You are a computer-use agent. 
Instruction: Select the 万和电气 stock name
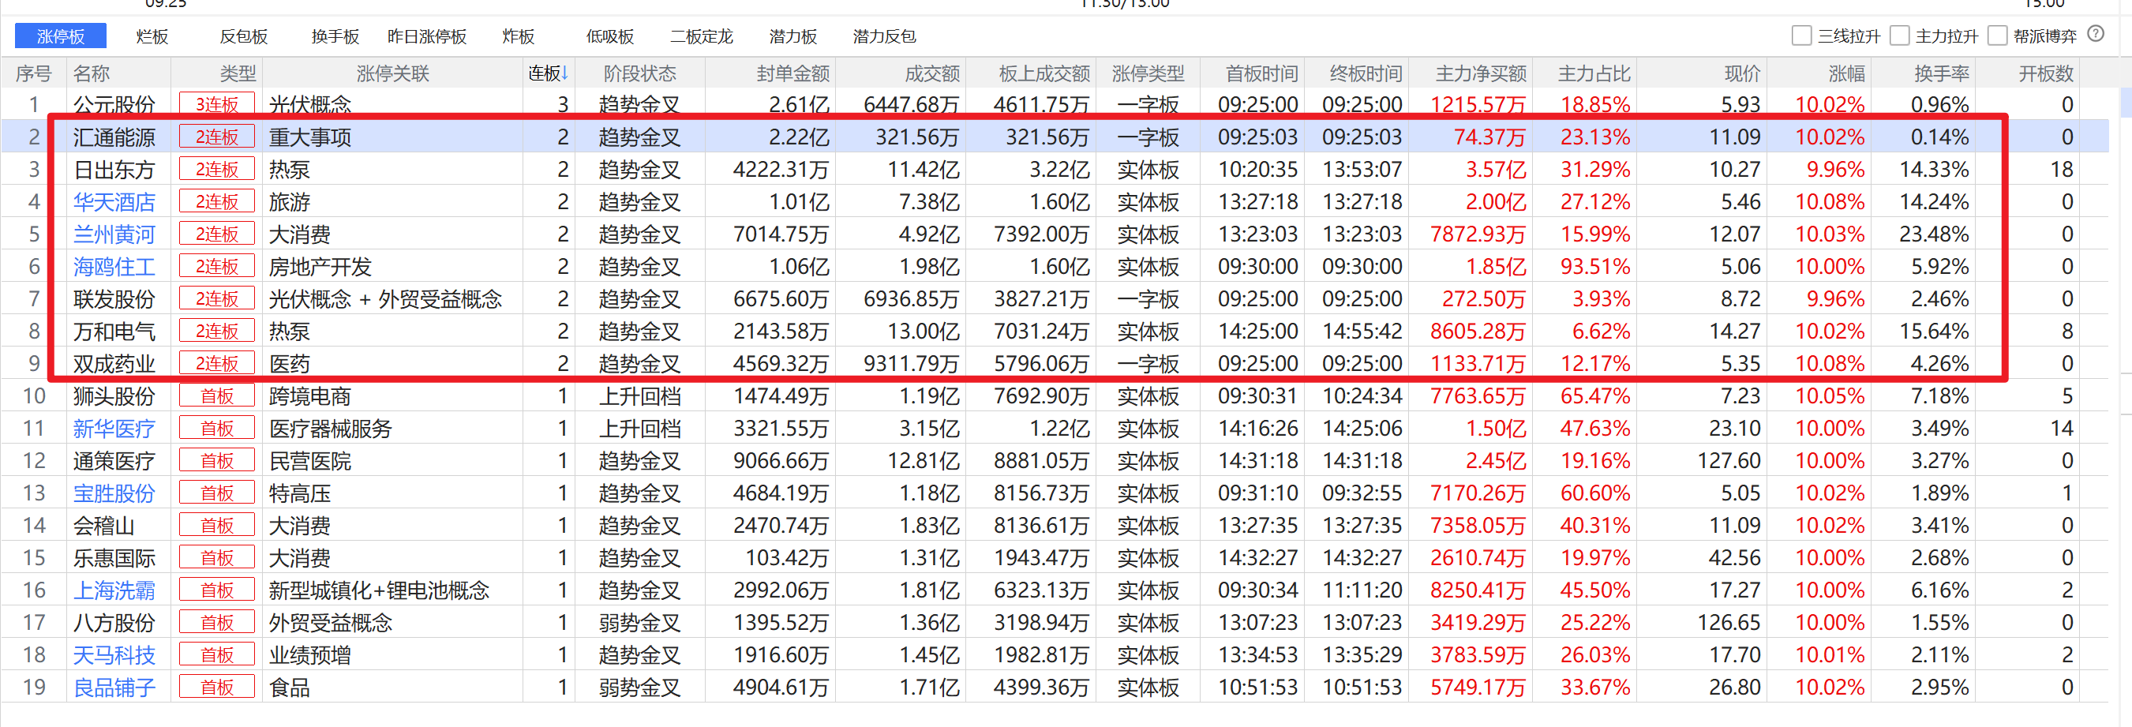click(x=114, y=332)
